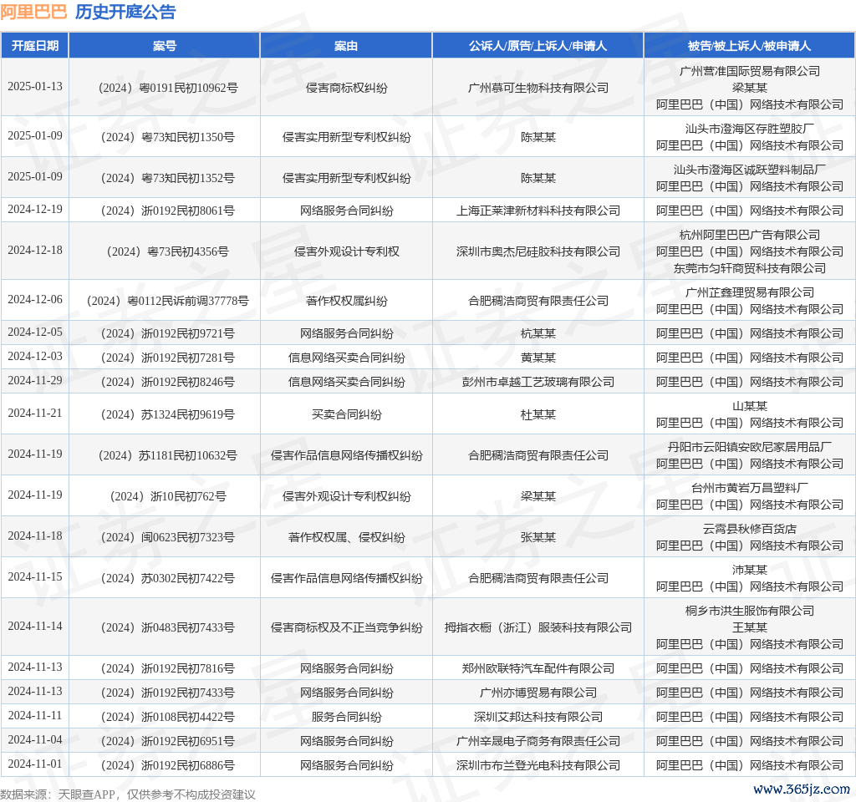Click plaintiff 深圳艾邦达科技有限公司
Viewport: 856px width, 802px height.
538,717
